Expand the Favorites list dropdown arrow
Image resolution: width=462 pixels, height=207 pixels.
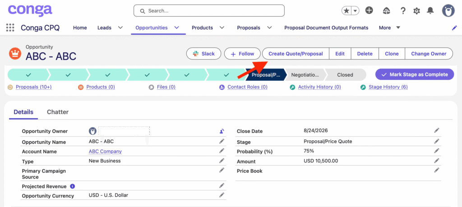pyautogui.click(x=356, y=11)
